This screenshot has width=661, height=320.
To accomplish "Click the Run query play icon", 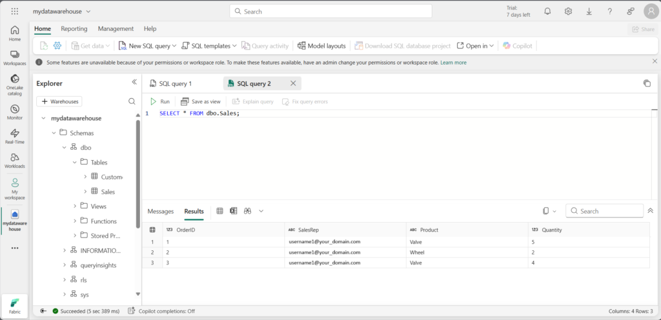I will (x=154, y=101).
